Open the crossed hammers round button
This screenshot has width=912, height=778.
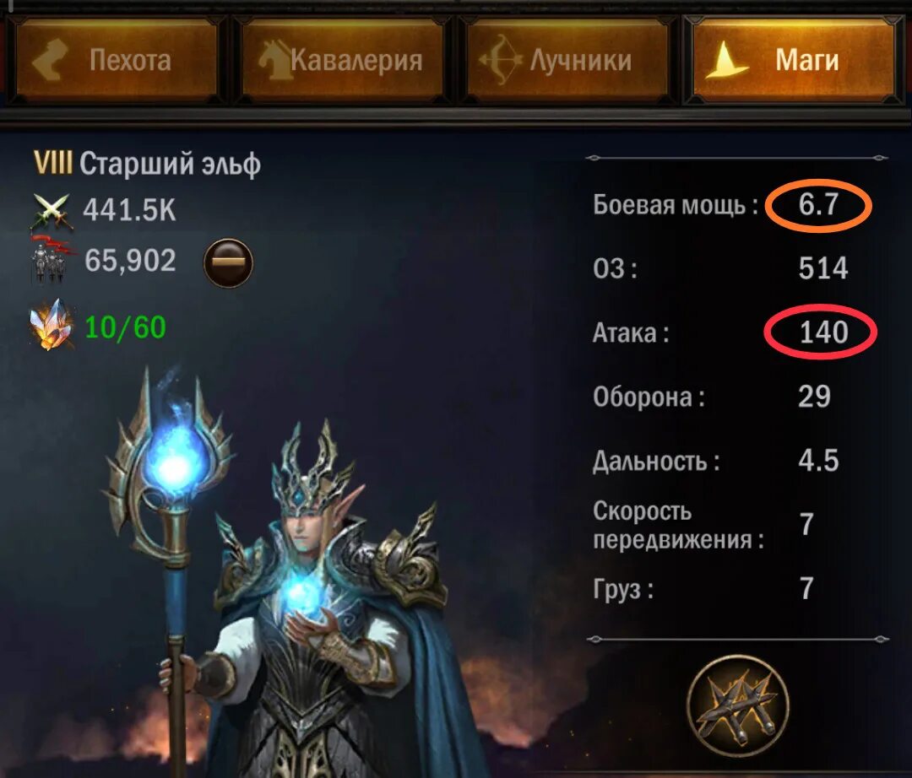pyautogui.click(x=737, y=705)
